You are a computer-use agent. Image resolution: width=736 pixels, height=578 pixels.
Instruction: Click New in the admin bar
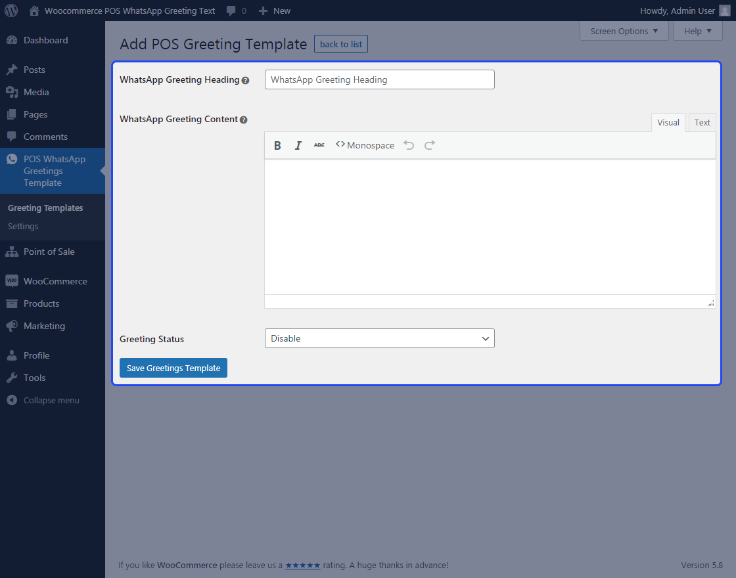click(282, 11)
